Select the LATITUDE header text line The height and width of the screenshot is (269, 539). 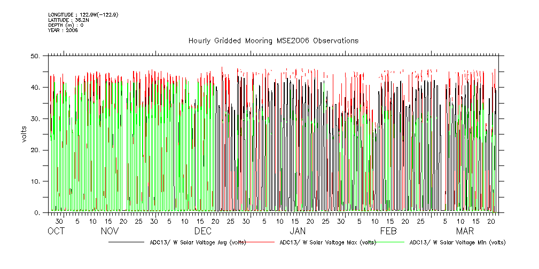pos(68,20)
